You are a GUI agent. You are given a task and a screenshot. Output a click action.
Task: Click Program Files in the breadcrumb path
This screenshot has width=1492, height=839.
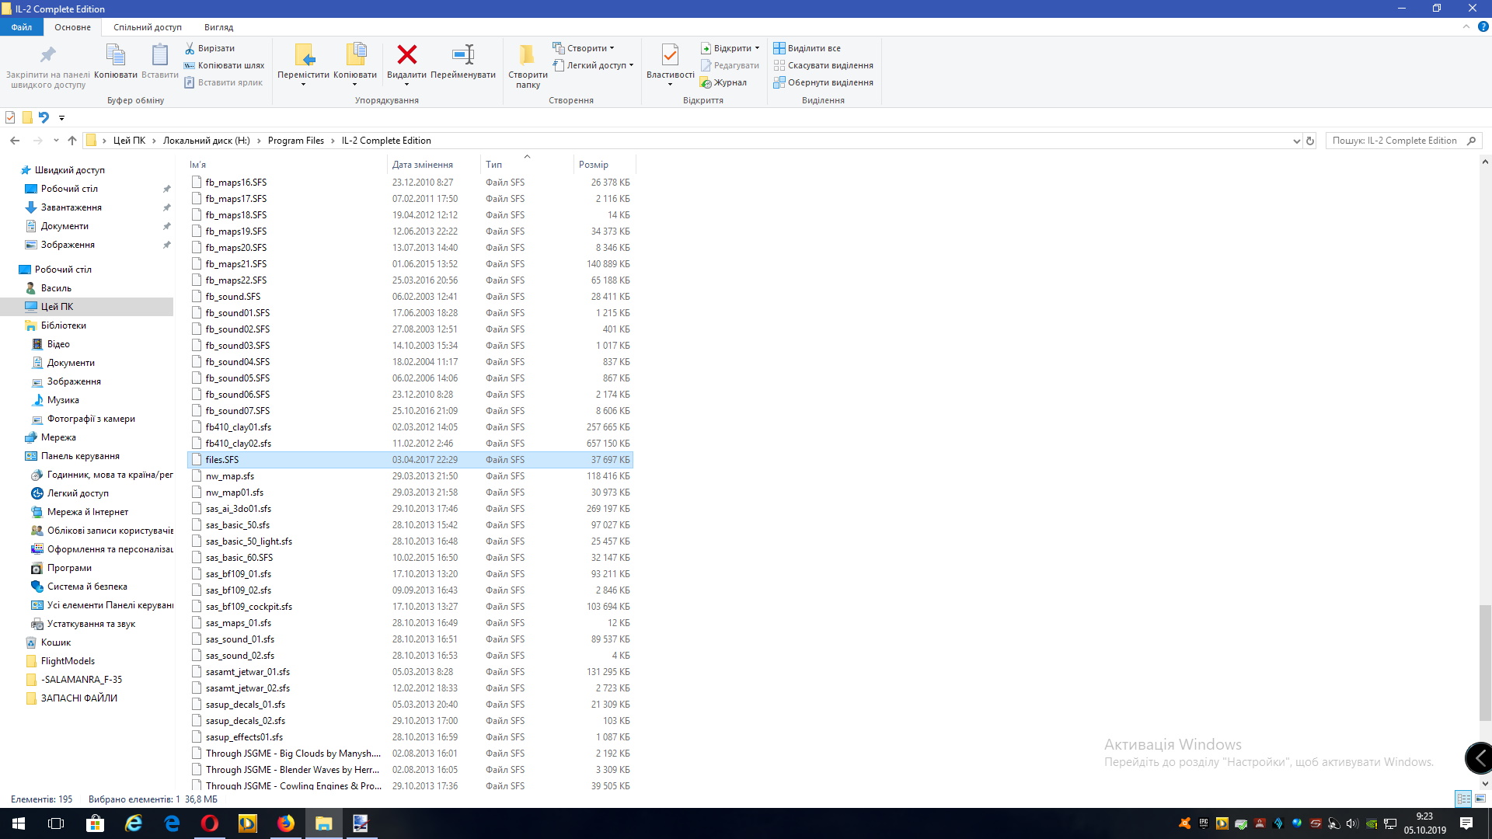[295, 141]
